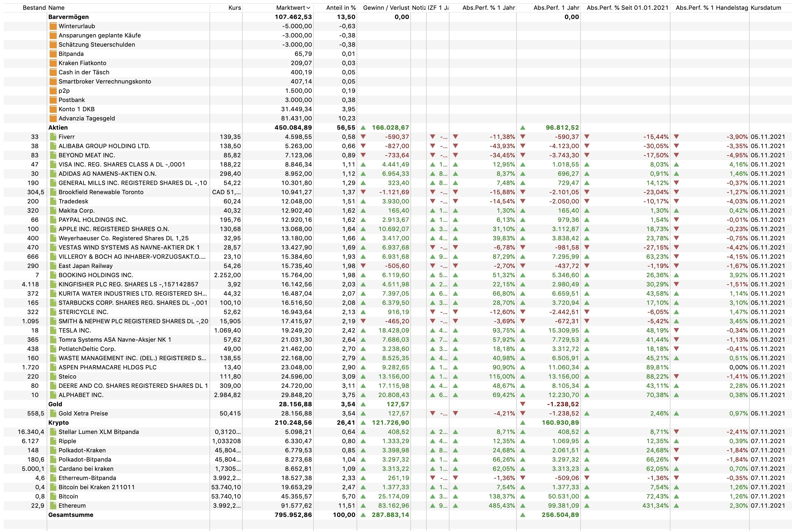Sort by the Name column header
The height and width of the screenshot is (531, 792).
coord(57,8)
